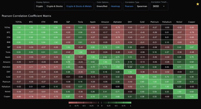This screenshot has height=109, width=201.
Task: Click the ETH row label
Action: [x=9, y=37]
